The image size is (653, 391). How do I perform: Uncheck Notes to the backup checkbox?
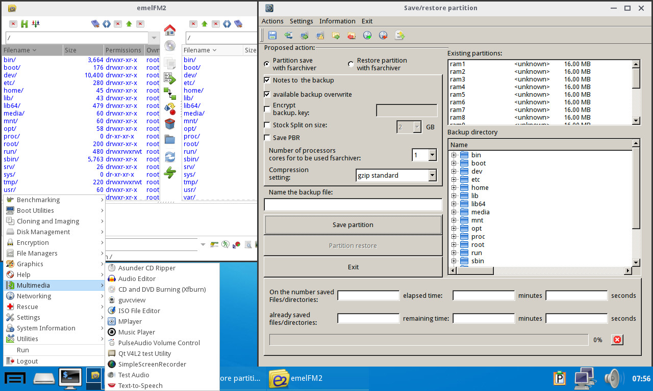(267, 80)
